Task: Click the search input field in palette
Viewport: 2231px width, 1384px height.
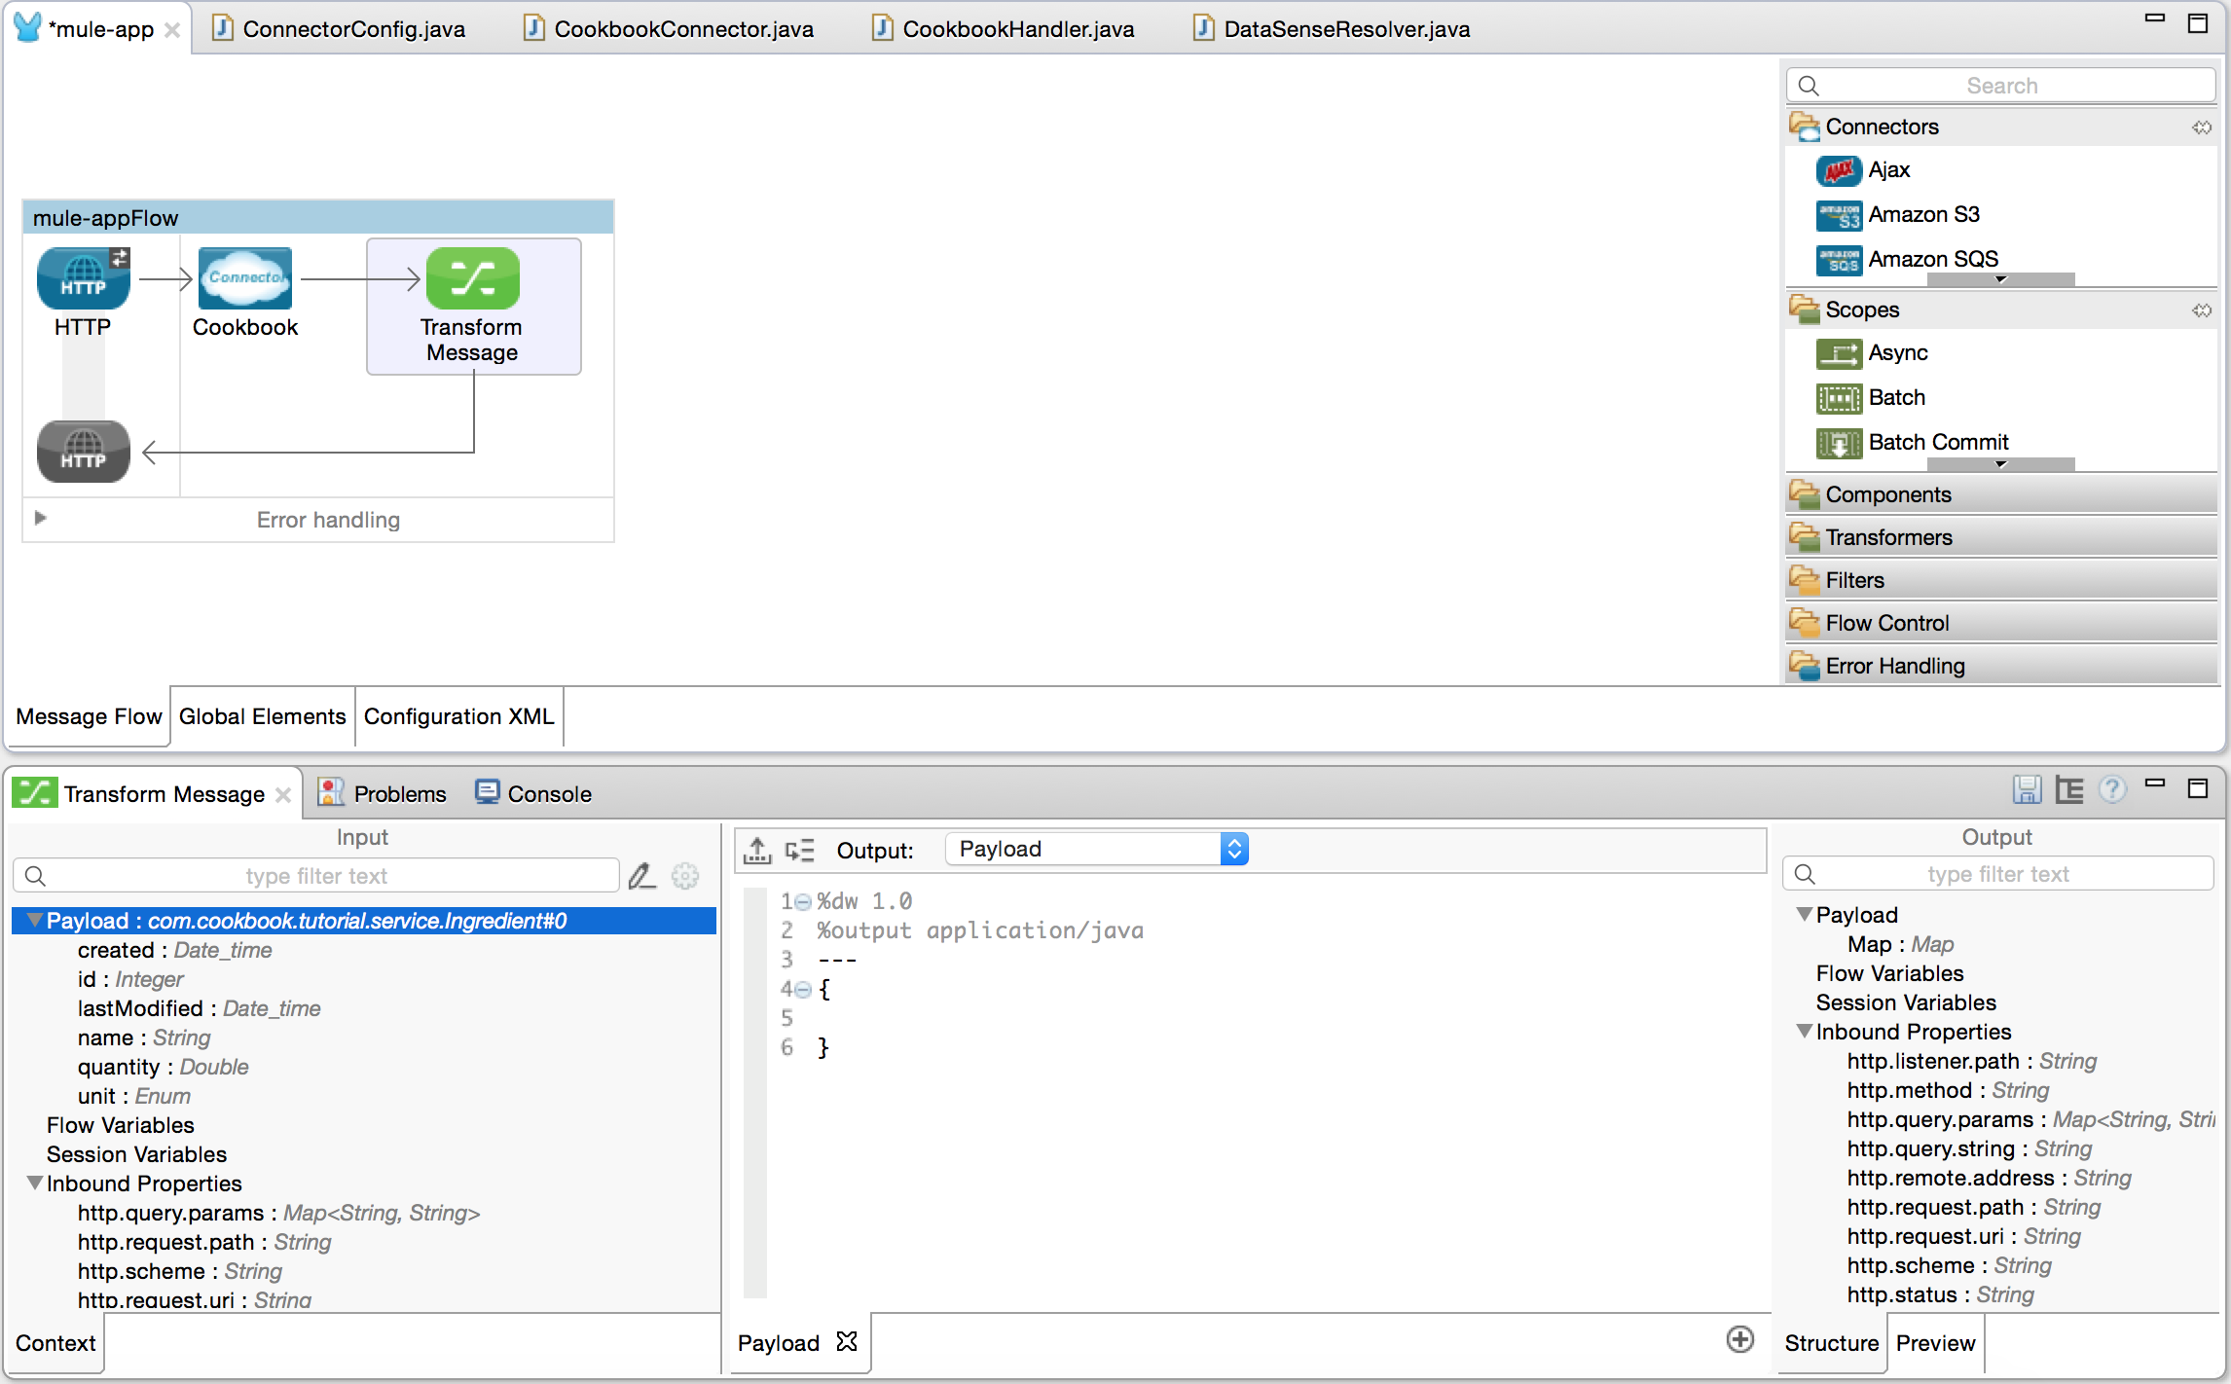Action: pos(2003,85)
